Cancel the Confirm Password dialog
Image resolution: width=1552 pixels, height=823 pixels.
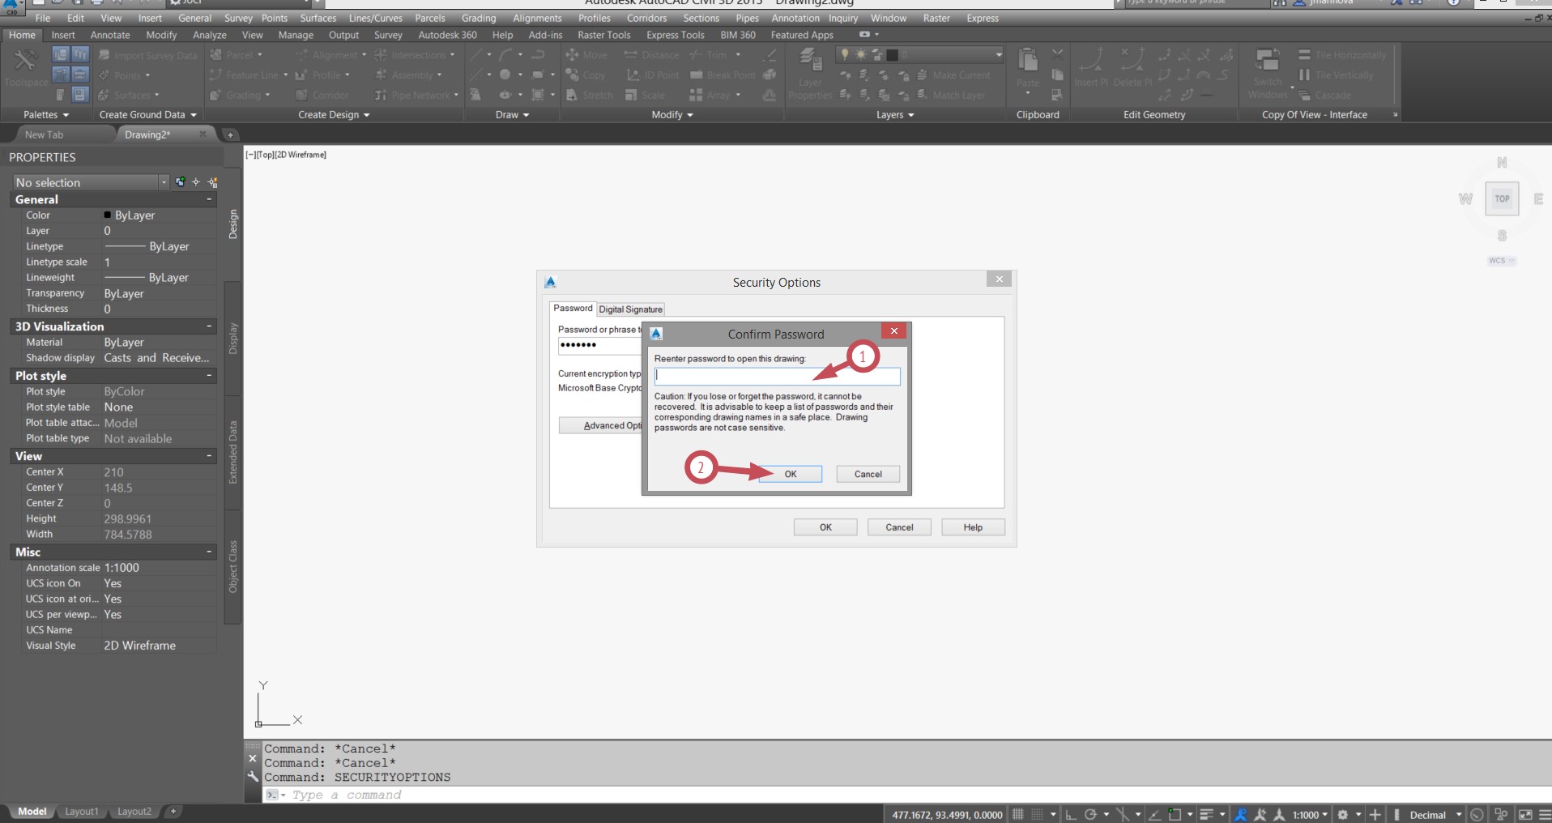[x=868, y=474]
